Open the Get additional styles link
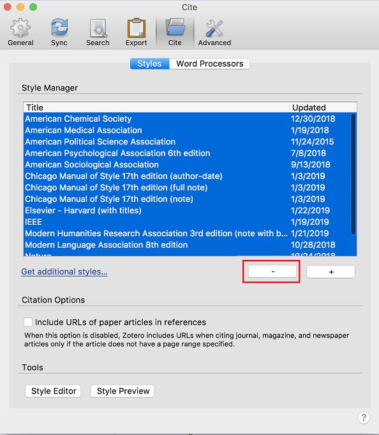The image size is (379, 435). tap(64, 271)
